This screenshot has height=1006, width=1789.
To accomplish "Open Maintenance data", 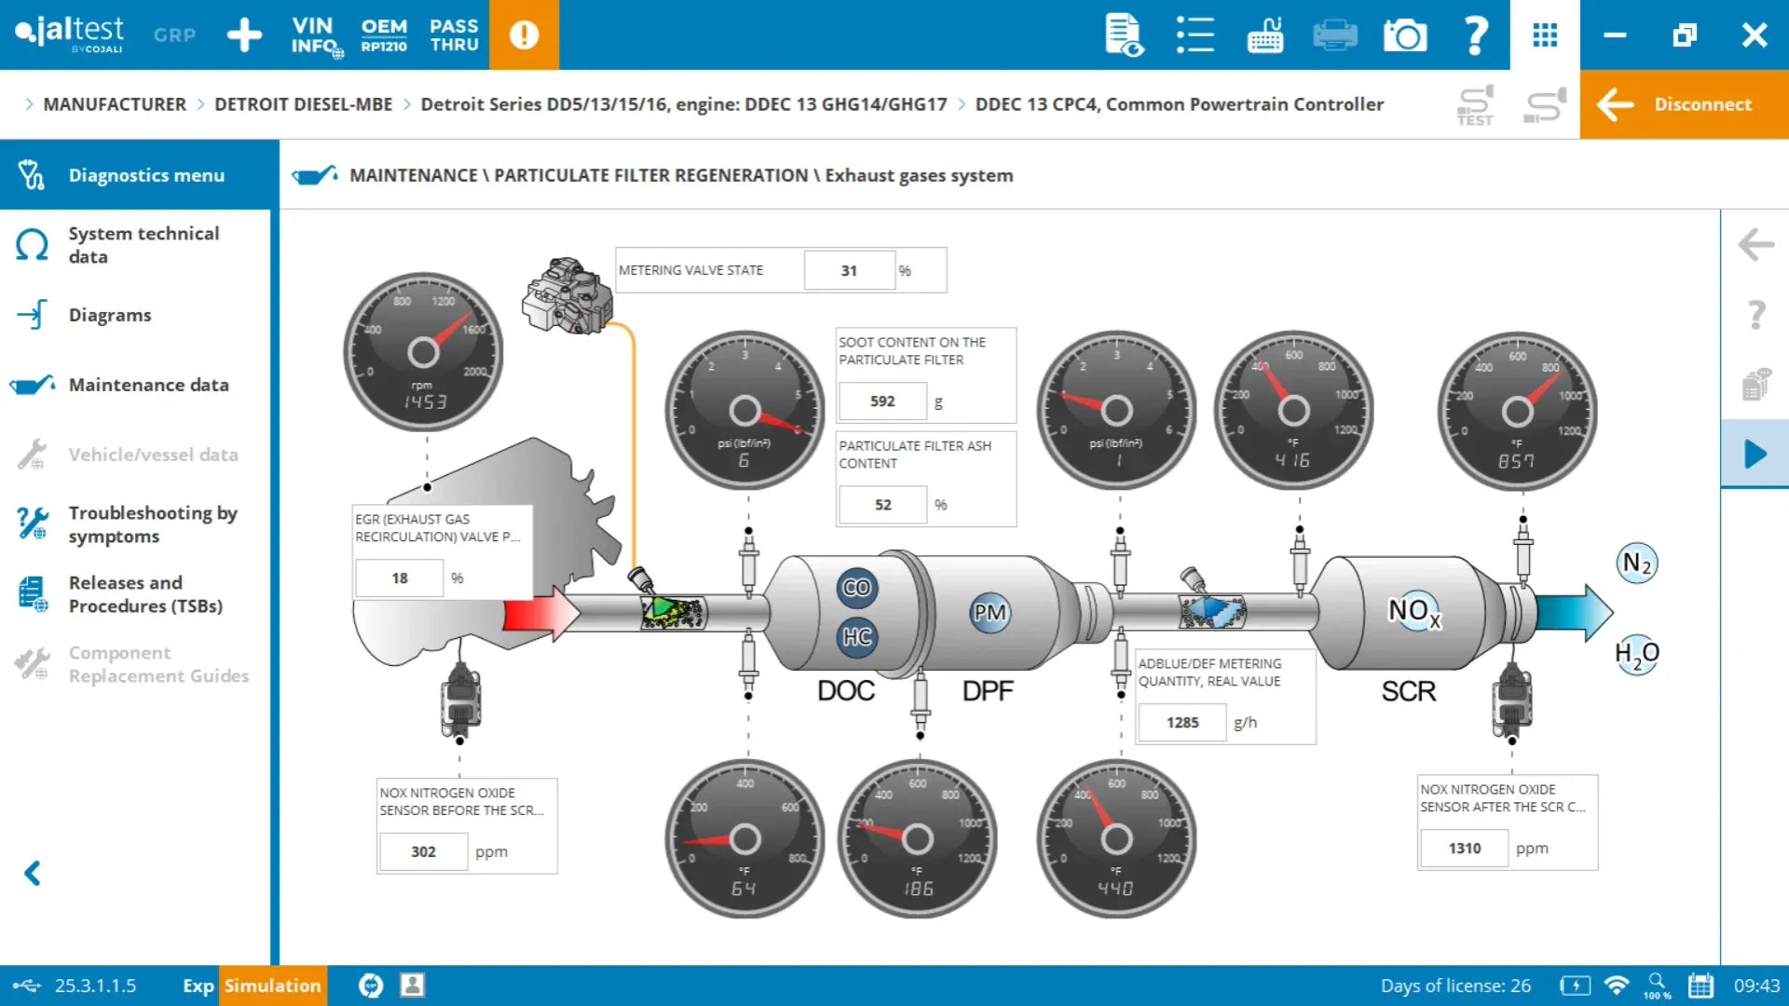I will click(x=135, y=385).
